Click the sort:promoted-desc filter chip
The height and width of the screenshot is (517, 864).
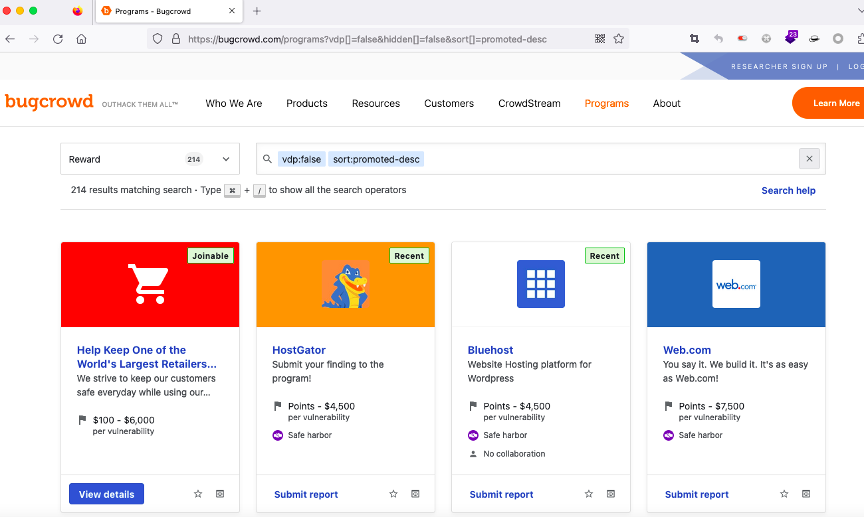point(376,159)
